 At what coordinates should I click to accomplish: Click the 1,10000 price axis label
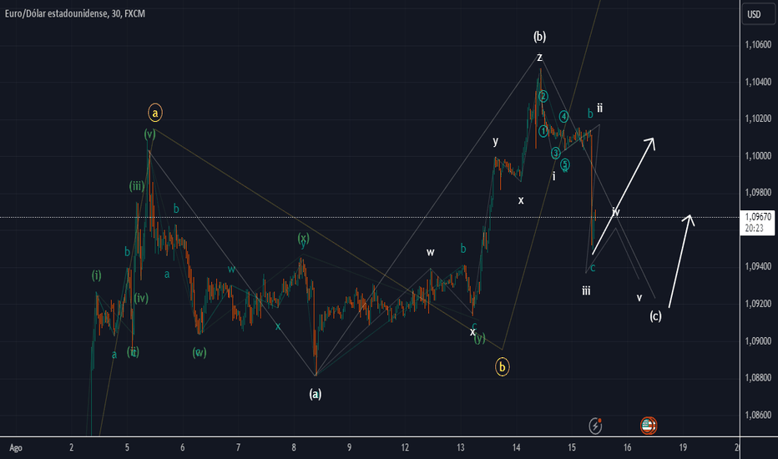point(758,156)
